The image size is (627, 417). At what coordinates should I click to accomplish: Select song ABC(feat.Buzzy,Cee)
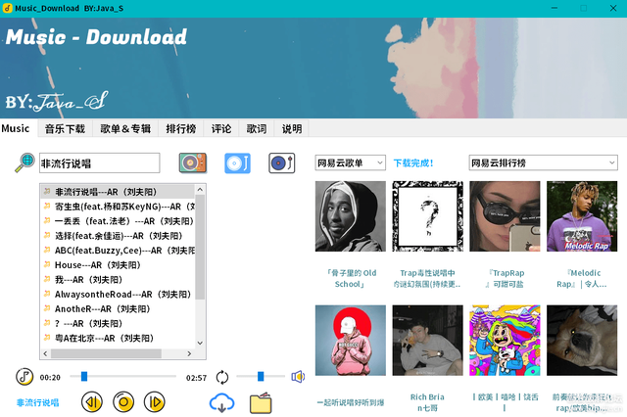[118, 251]
